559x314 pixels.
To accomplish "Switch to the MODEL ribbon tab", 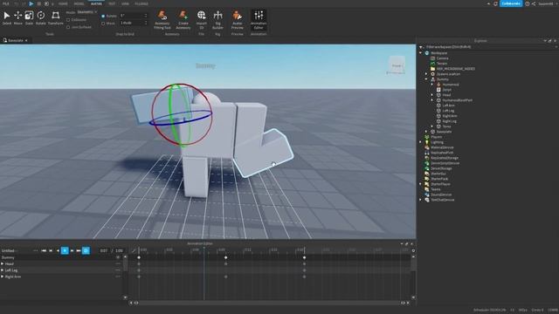I will [x=79, y=3].
